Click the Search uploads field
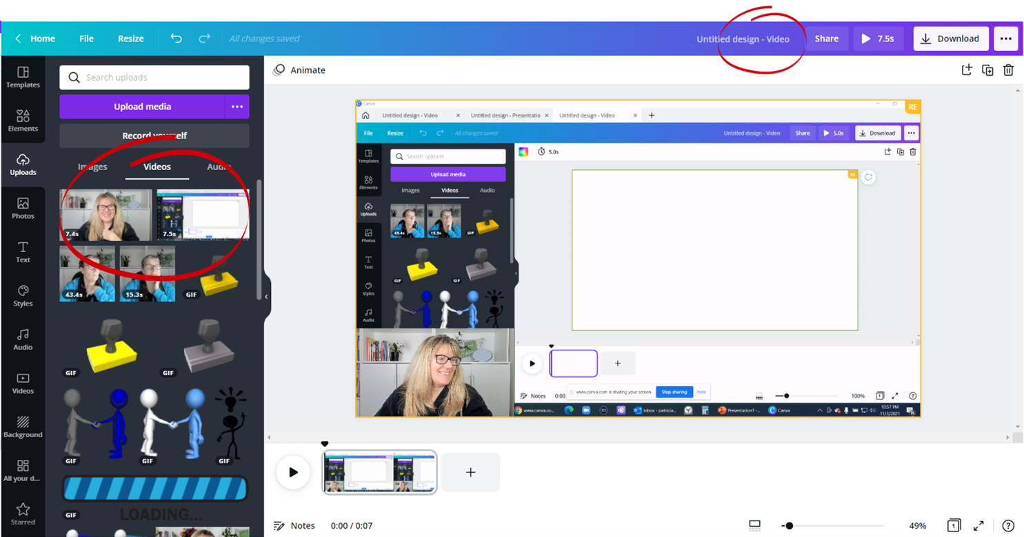The image size is (1024, 537). 154,77
